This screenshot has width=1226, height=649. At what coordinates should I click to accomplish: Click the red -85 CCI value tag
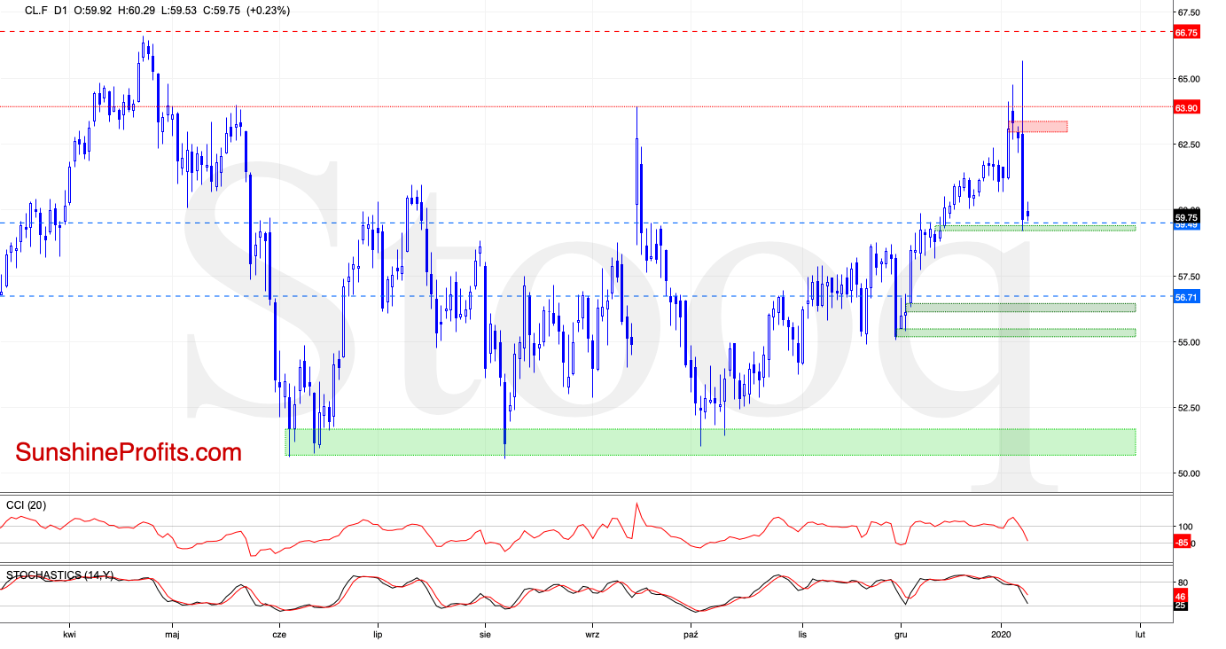(1182, 543)
